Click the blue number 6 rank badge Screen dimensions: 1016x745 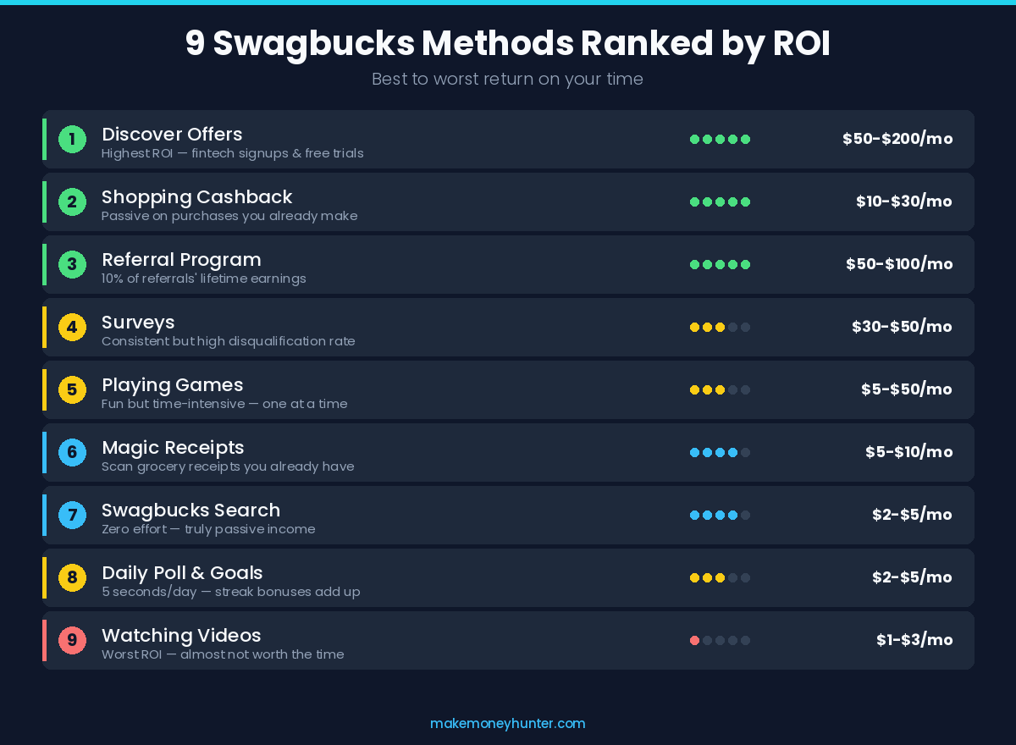72,452
